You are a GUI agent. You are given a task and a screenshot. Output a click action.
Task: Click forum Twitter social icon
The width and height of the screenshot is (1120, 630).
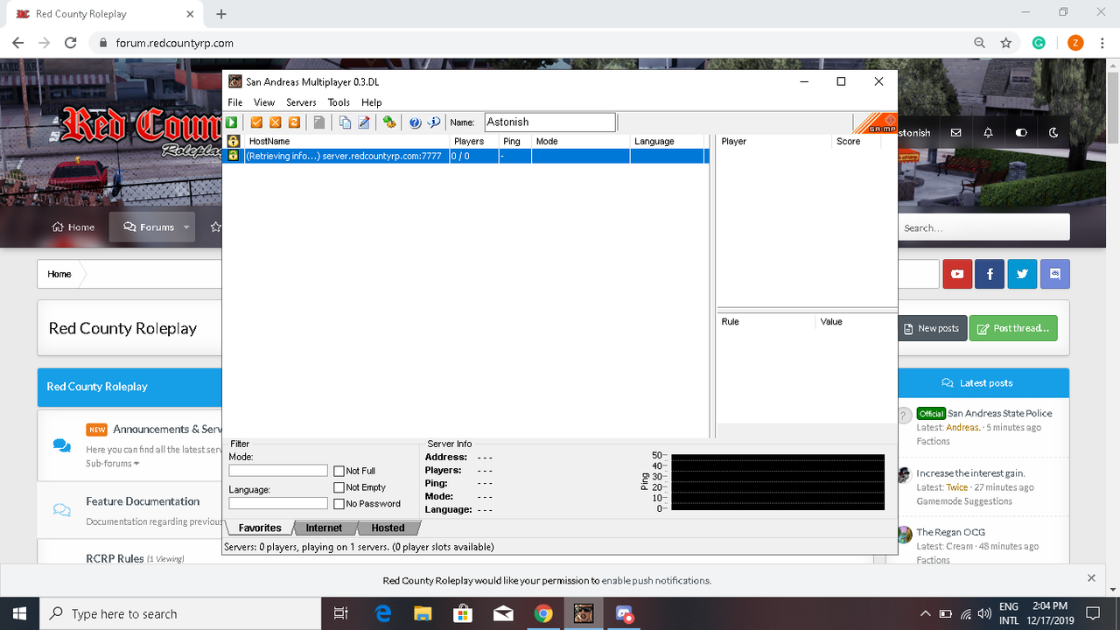coord(1022,274)
